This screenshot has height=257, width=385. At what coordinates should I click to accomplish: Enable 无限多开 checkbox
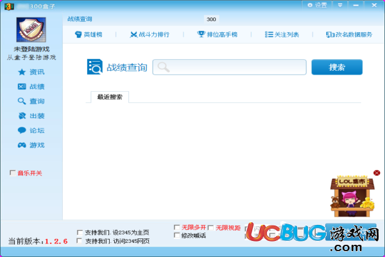click(176, 227)
